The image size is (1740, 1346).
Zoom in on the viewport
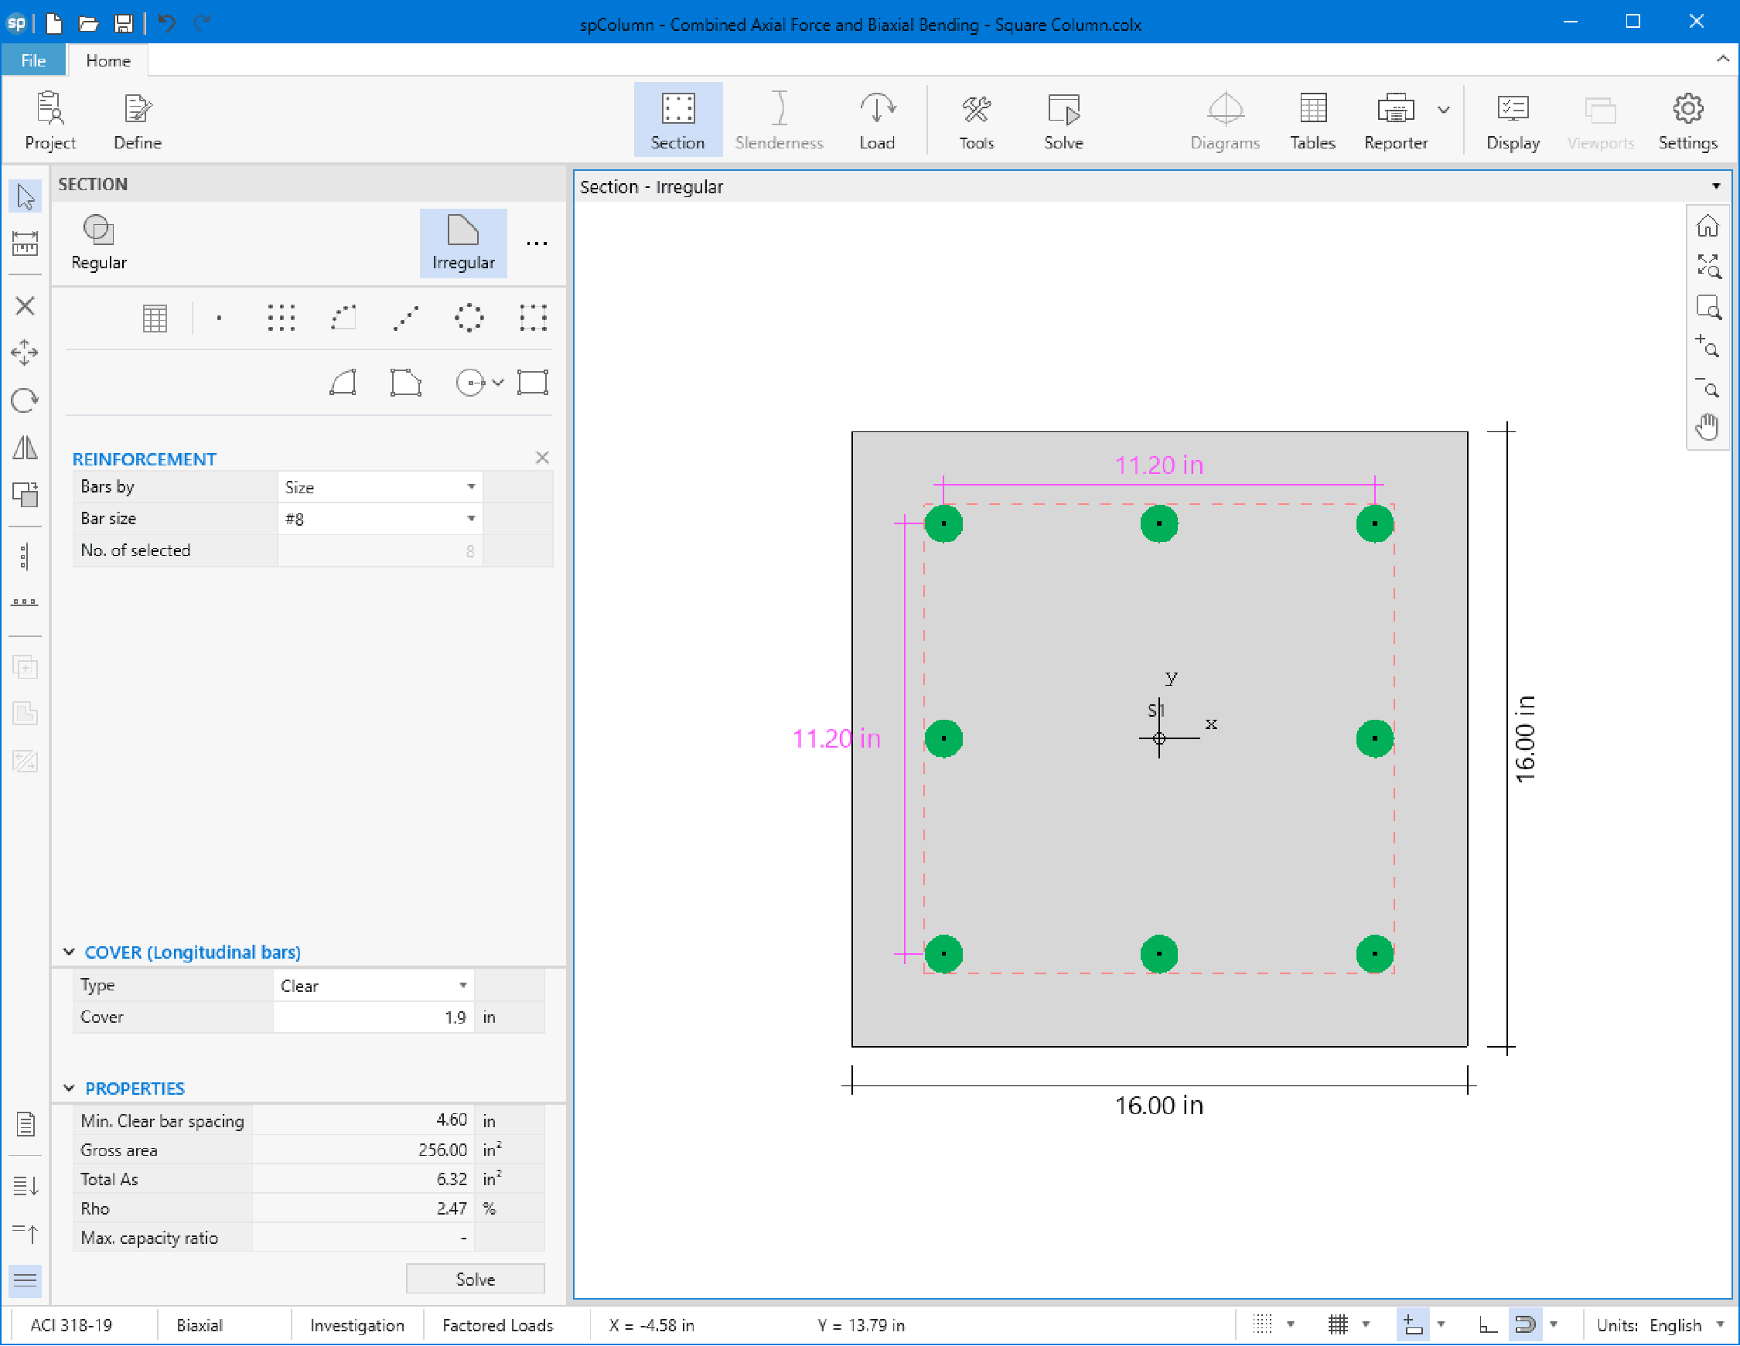coord(1707,347)
